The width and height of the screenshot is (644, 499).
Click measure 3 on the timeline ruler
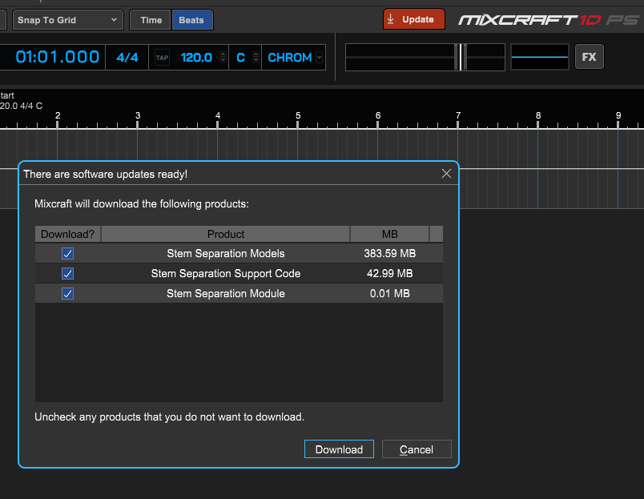point(138,116)
